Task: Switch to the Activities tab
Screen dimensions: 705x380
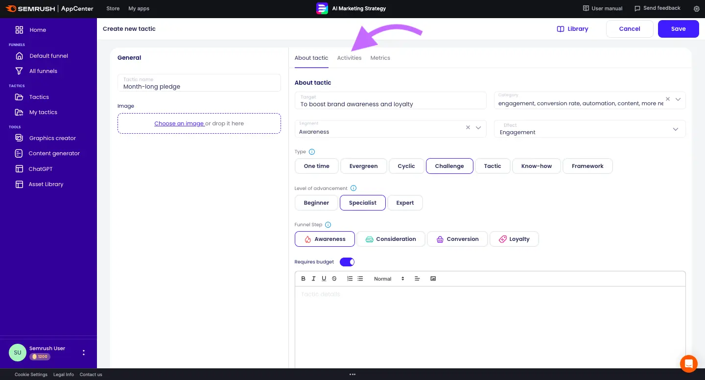Action: pyautogui.click(x=349, y=58)
